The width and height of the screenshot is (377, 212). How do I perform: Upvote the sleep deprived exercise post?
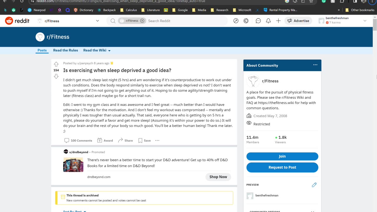(x=56, y=64)
